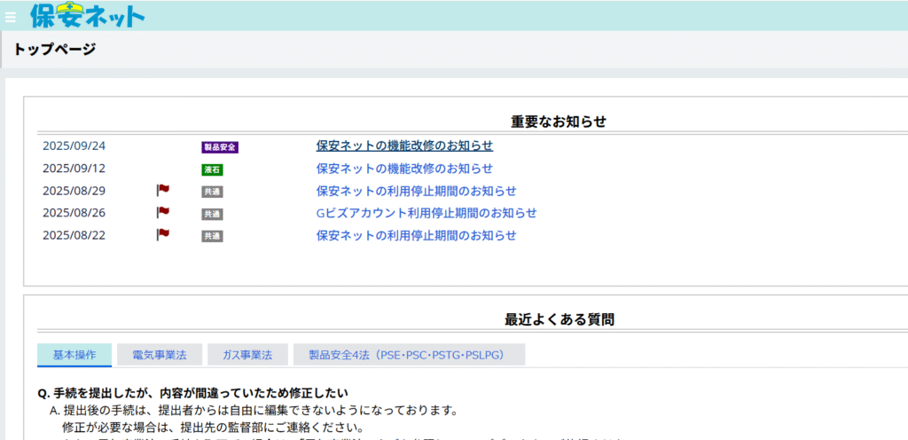908x440 pixels.
Task: Open the 2025/08/22 利用停止期間のお知らせ link
Action: 416,235
